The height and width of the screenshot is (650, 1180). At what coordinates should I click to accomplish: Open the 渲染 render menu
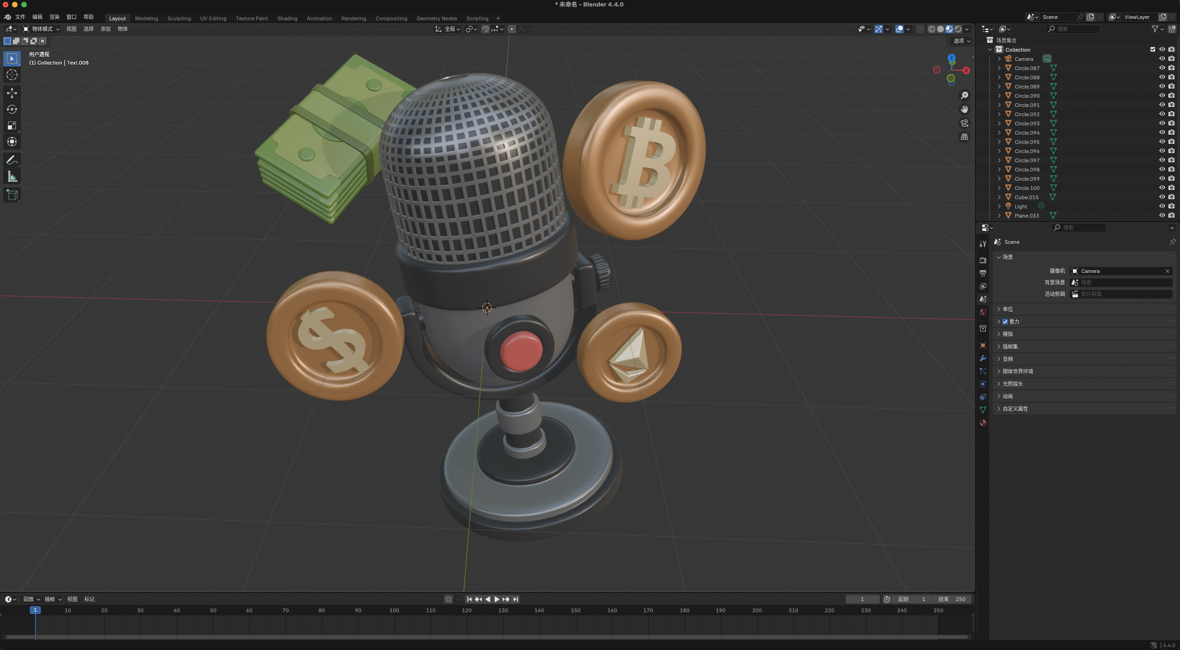pyautogui.click(x=54, y=17)
